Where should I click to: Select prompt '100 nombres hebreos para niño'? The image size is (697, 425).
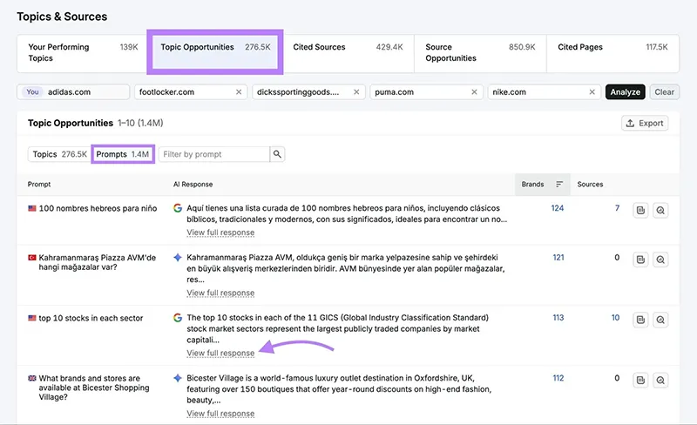[x=98, y=208]
